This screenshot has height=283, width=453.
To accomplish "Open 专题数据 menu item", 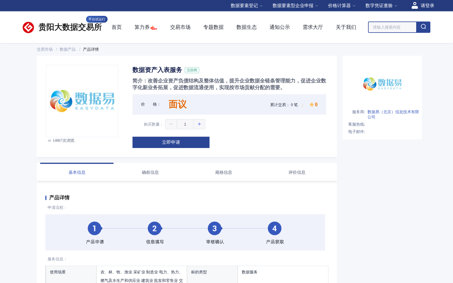I will tap(213, 27).
